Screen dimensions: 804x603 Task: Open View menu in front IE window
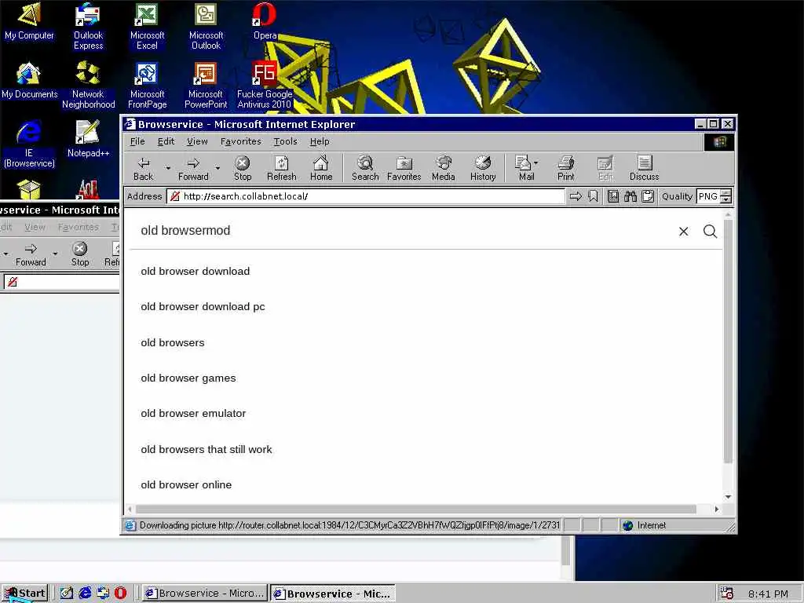(x=197, y=141)
